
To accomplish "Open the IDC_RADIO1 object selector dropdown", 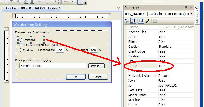I will (x=192, y=14).
